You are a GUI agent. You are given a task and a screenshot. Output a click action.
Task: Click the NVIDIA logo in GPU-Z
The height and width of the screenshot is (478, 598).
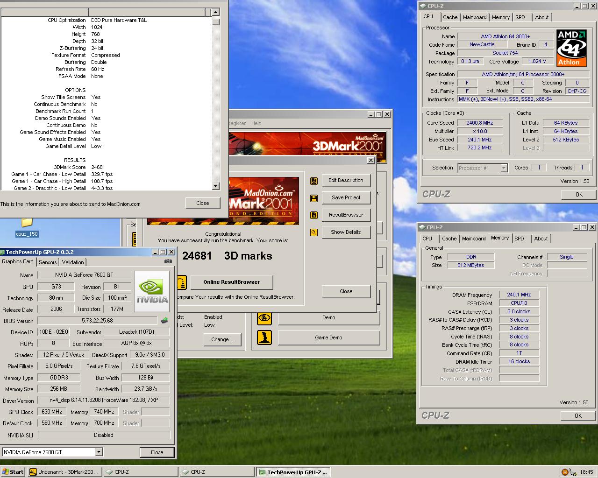(x=152, y=291)
